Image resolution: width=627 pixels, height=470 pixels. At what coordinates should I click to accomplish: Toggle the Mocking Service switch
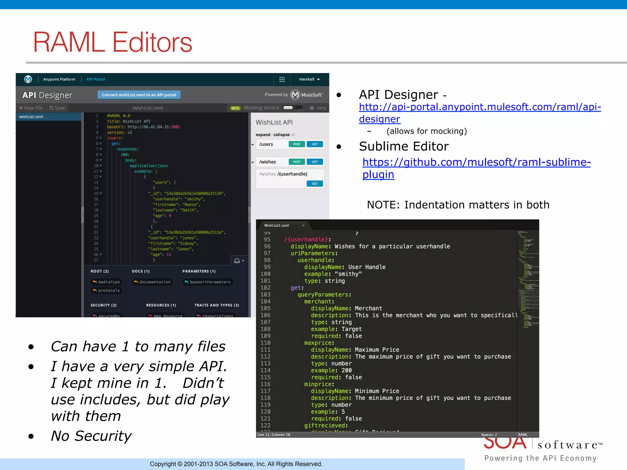293,108
